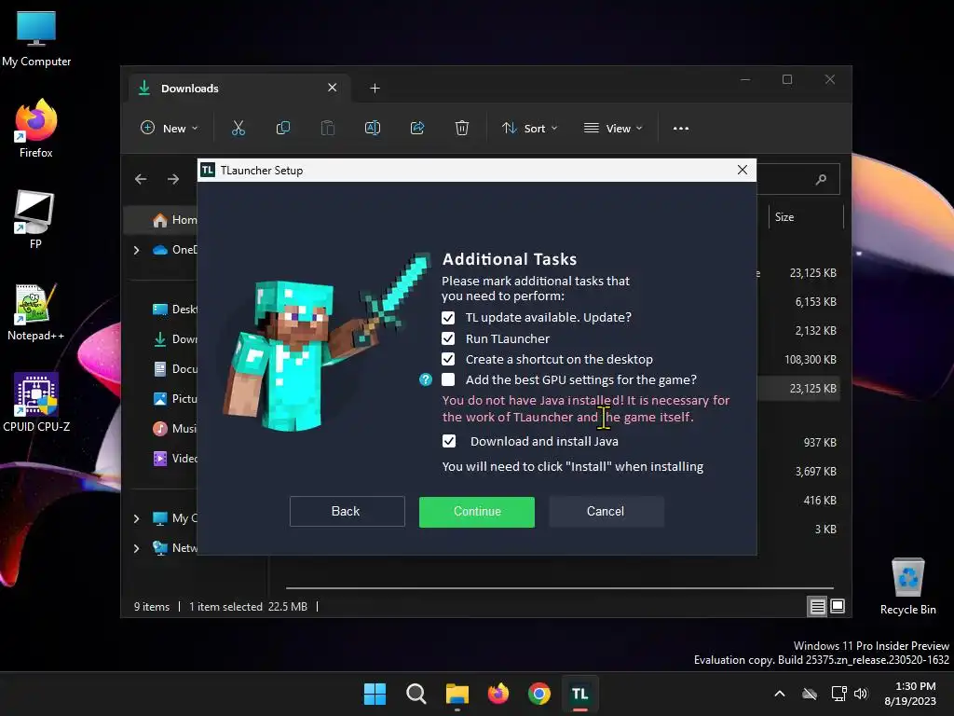Click the Paste icon in Explorer toolbar
The image size is (954, 716).
(327, 128)
